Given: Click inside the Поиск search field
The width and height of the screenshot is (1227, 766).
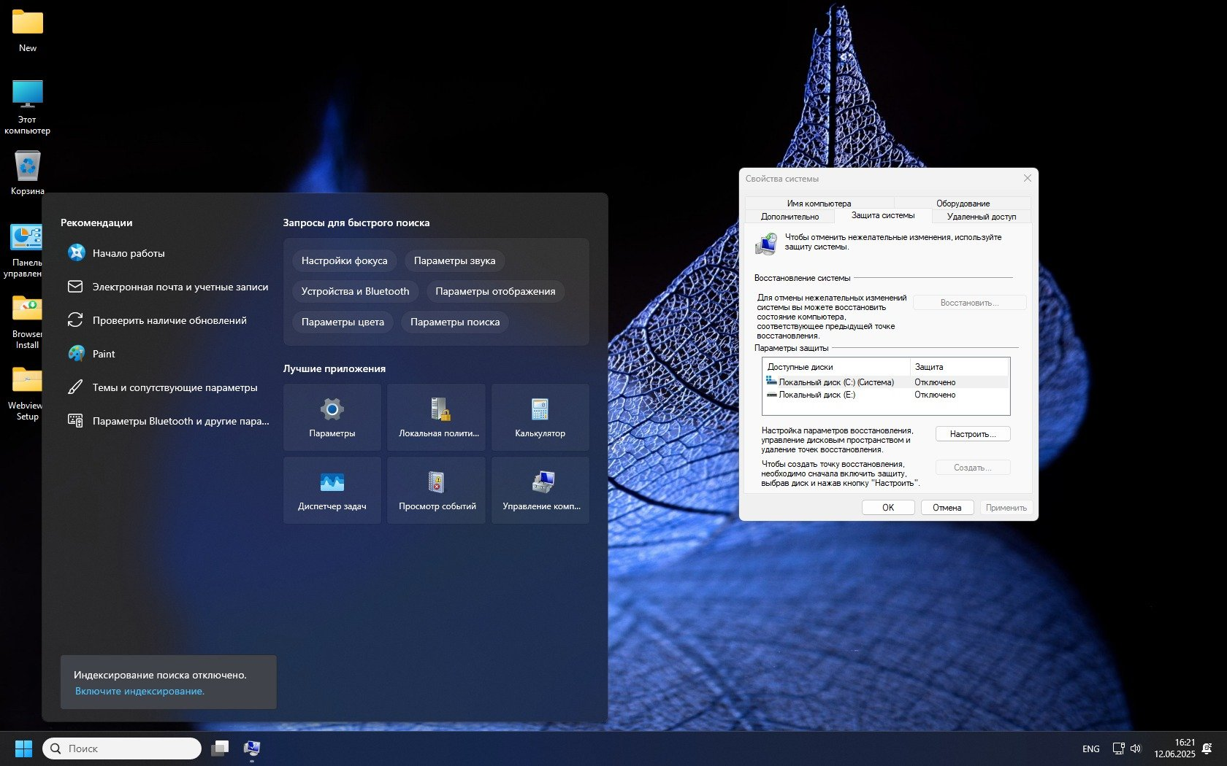Looking at the screenshot, I should [121, 748].
